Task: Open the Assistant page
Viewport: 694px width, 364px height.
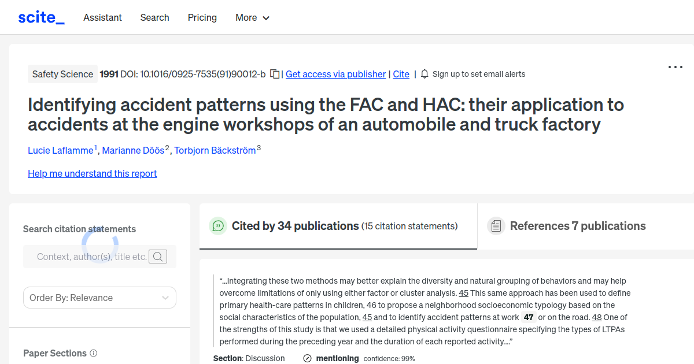Action: click(102, 17)
